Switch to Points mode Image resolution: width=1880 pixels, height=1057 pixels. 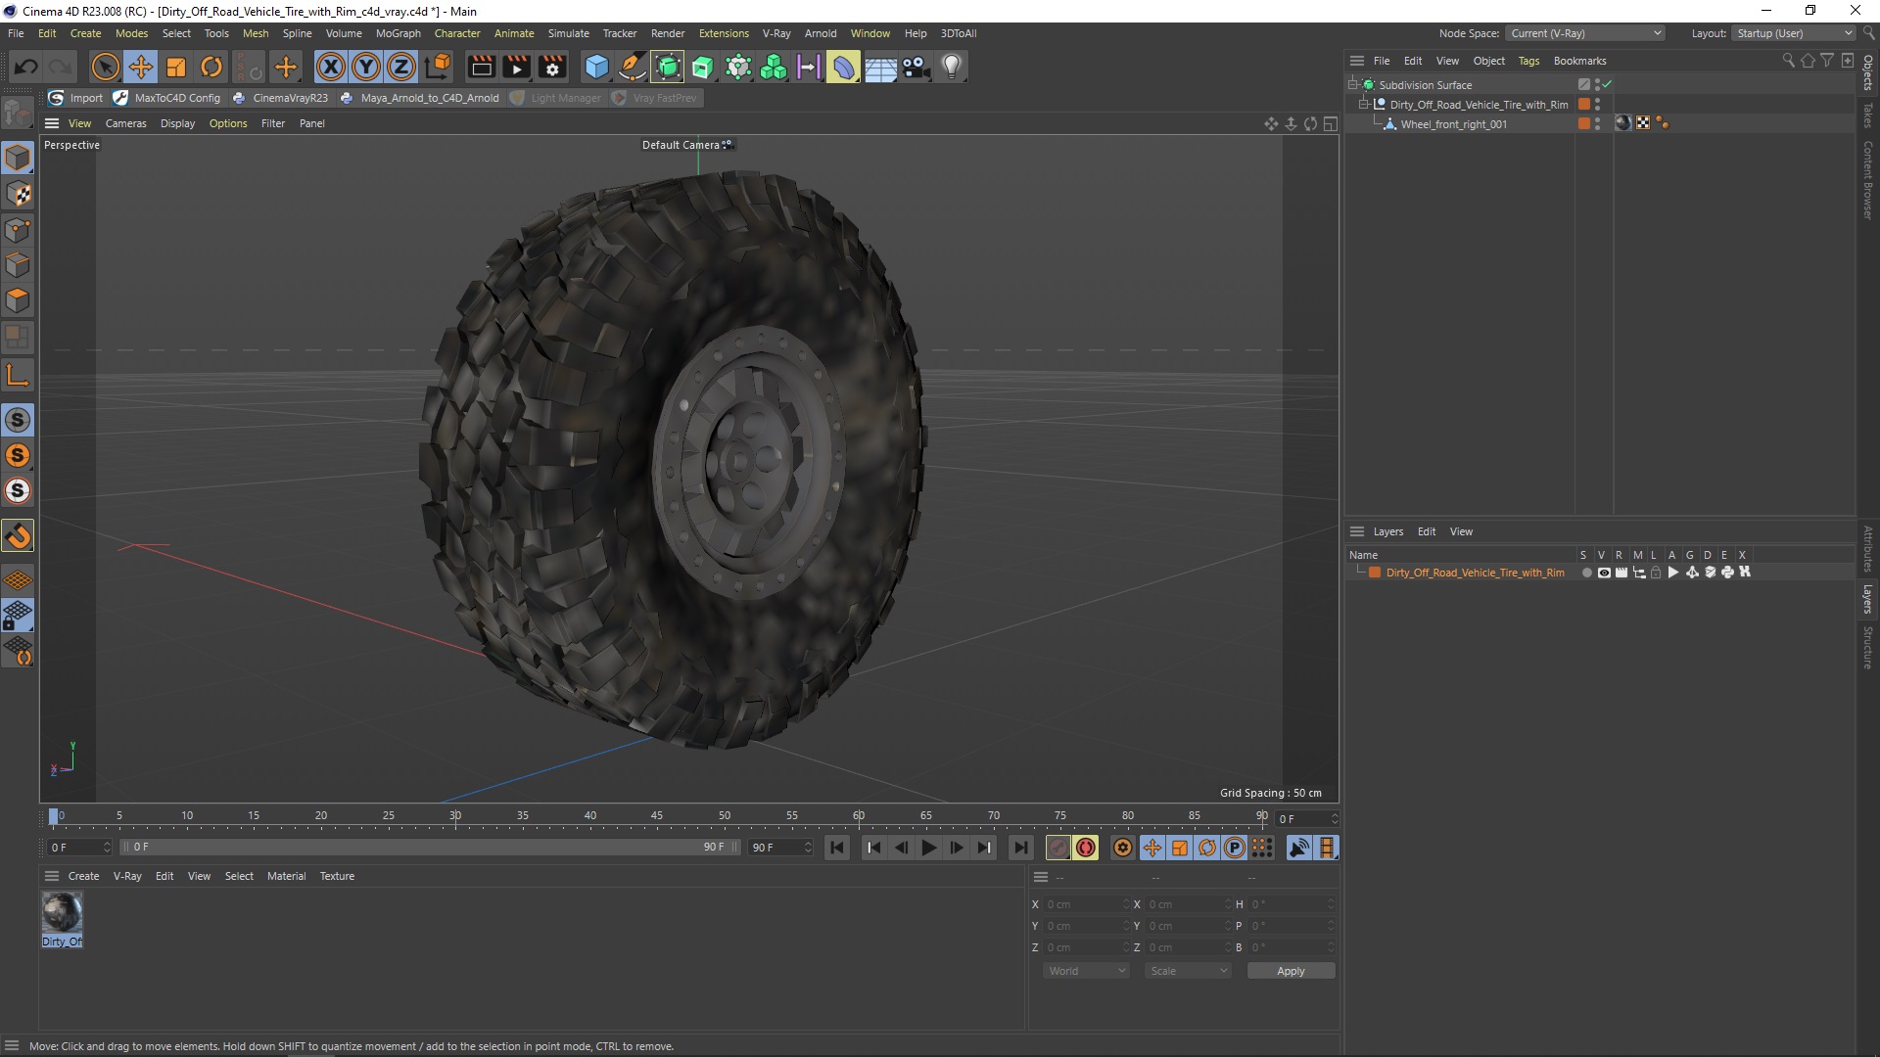point(18,230)
